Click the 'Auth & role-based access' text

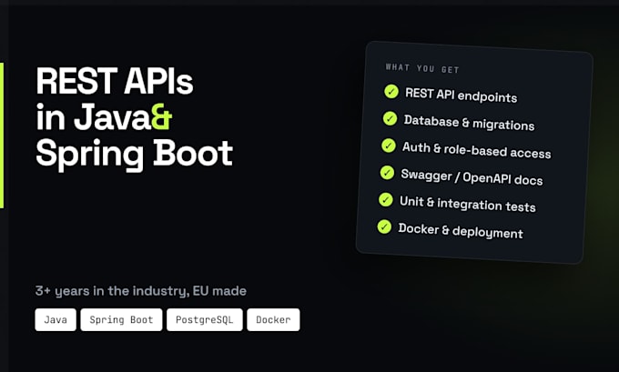click(x=476, y=150)
